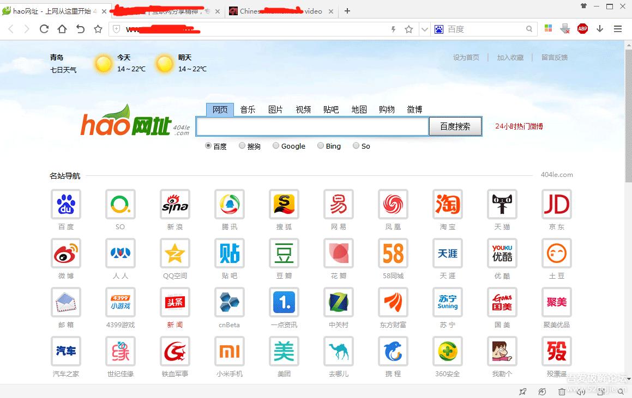Image resolution: width=632 pixels, height=398 pixels.
Task: Click the hao网址 site logo
Action: pyautogui.click(x=135, y=121)
